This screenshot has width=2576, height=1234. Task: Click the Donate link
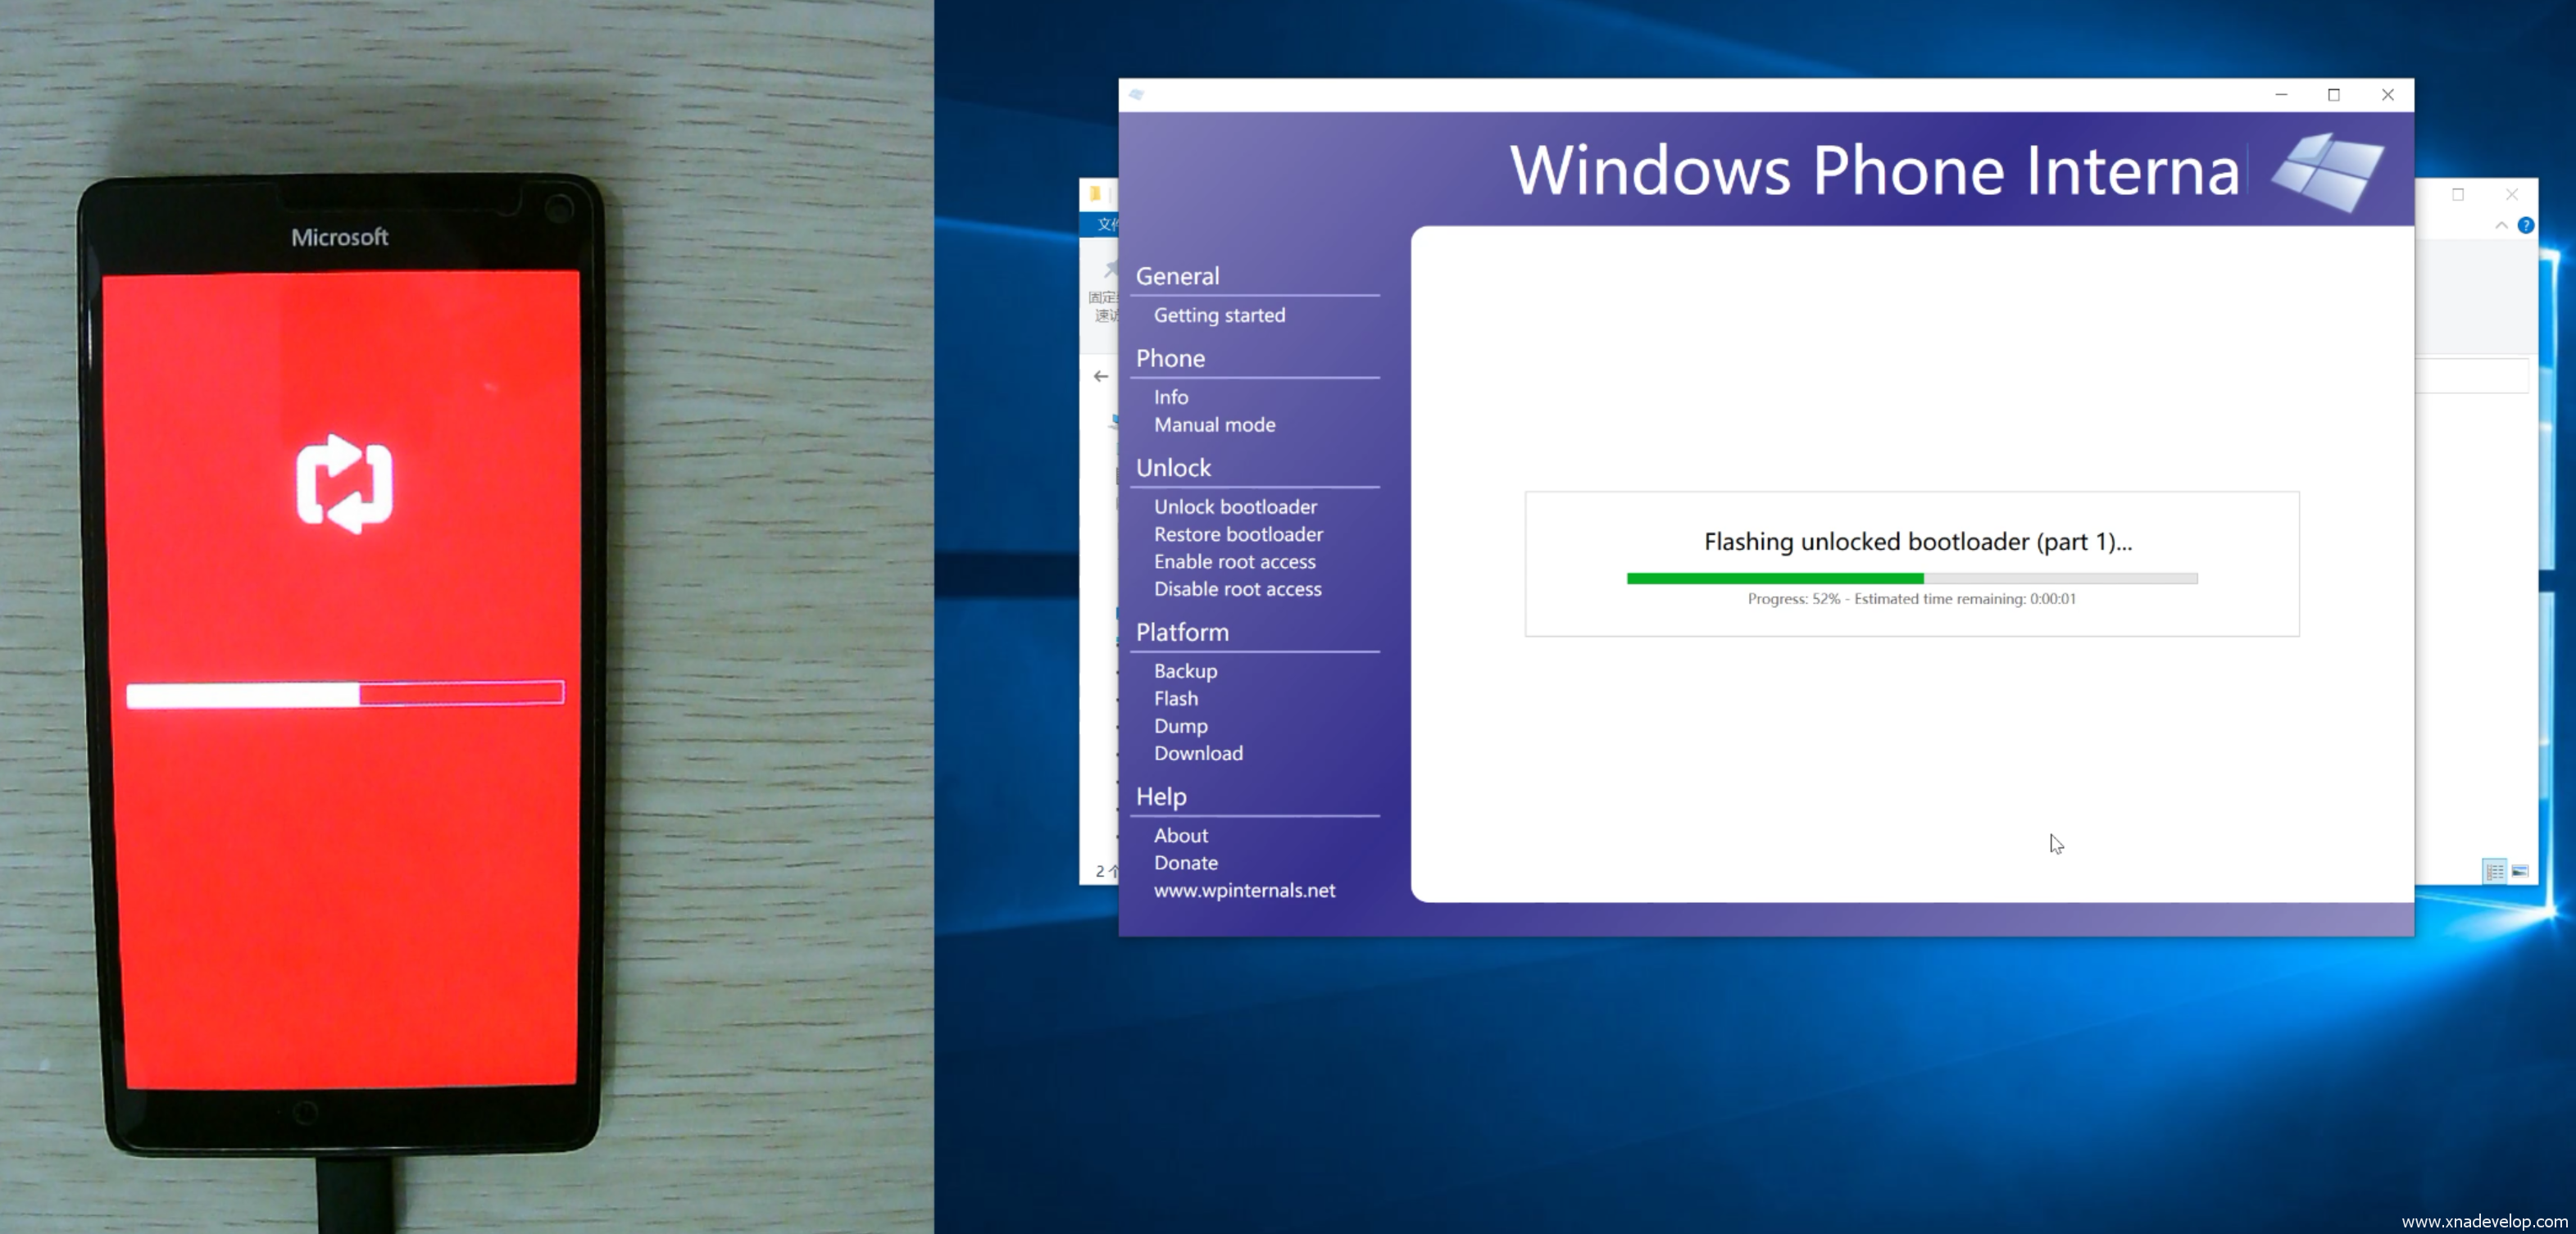1185,863
